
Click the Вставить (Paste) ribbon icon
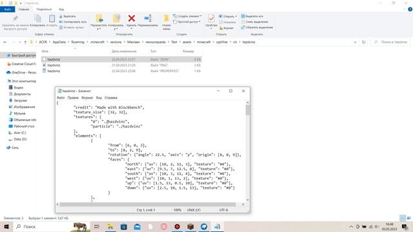click(x=52, y=21)
